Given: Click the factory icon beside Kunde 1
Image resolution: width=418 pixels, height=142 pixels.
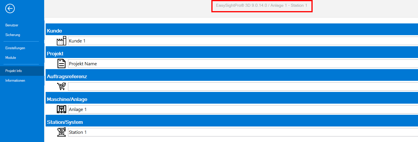Looking at the screenshot, I should pyautogui.click(x=61, y=41).
